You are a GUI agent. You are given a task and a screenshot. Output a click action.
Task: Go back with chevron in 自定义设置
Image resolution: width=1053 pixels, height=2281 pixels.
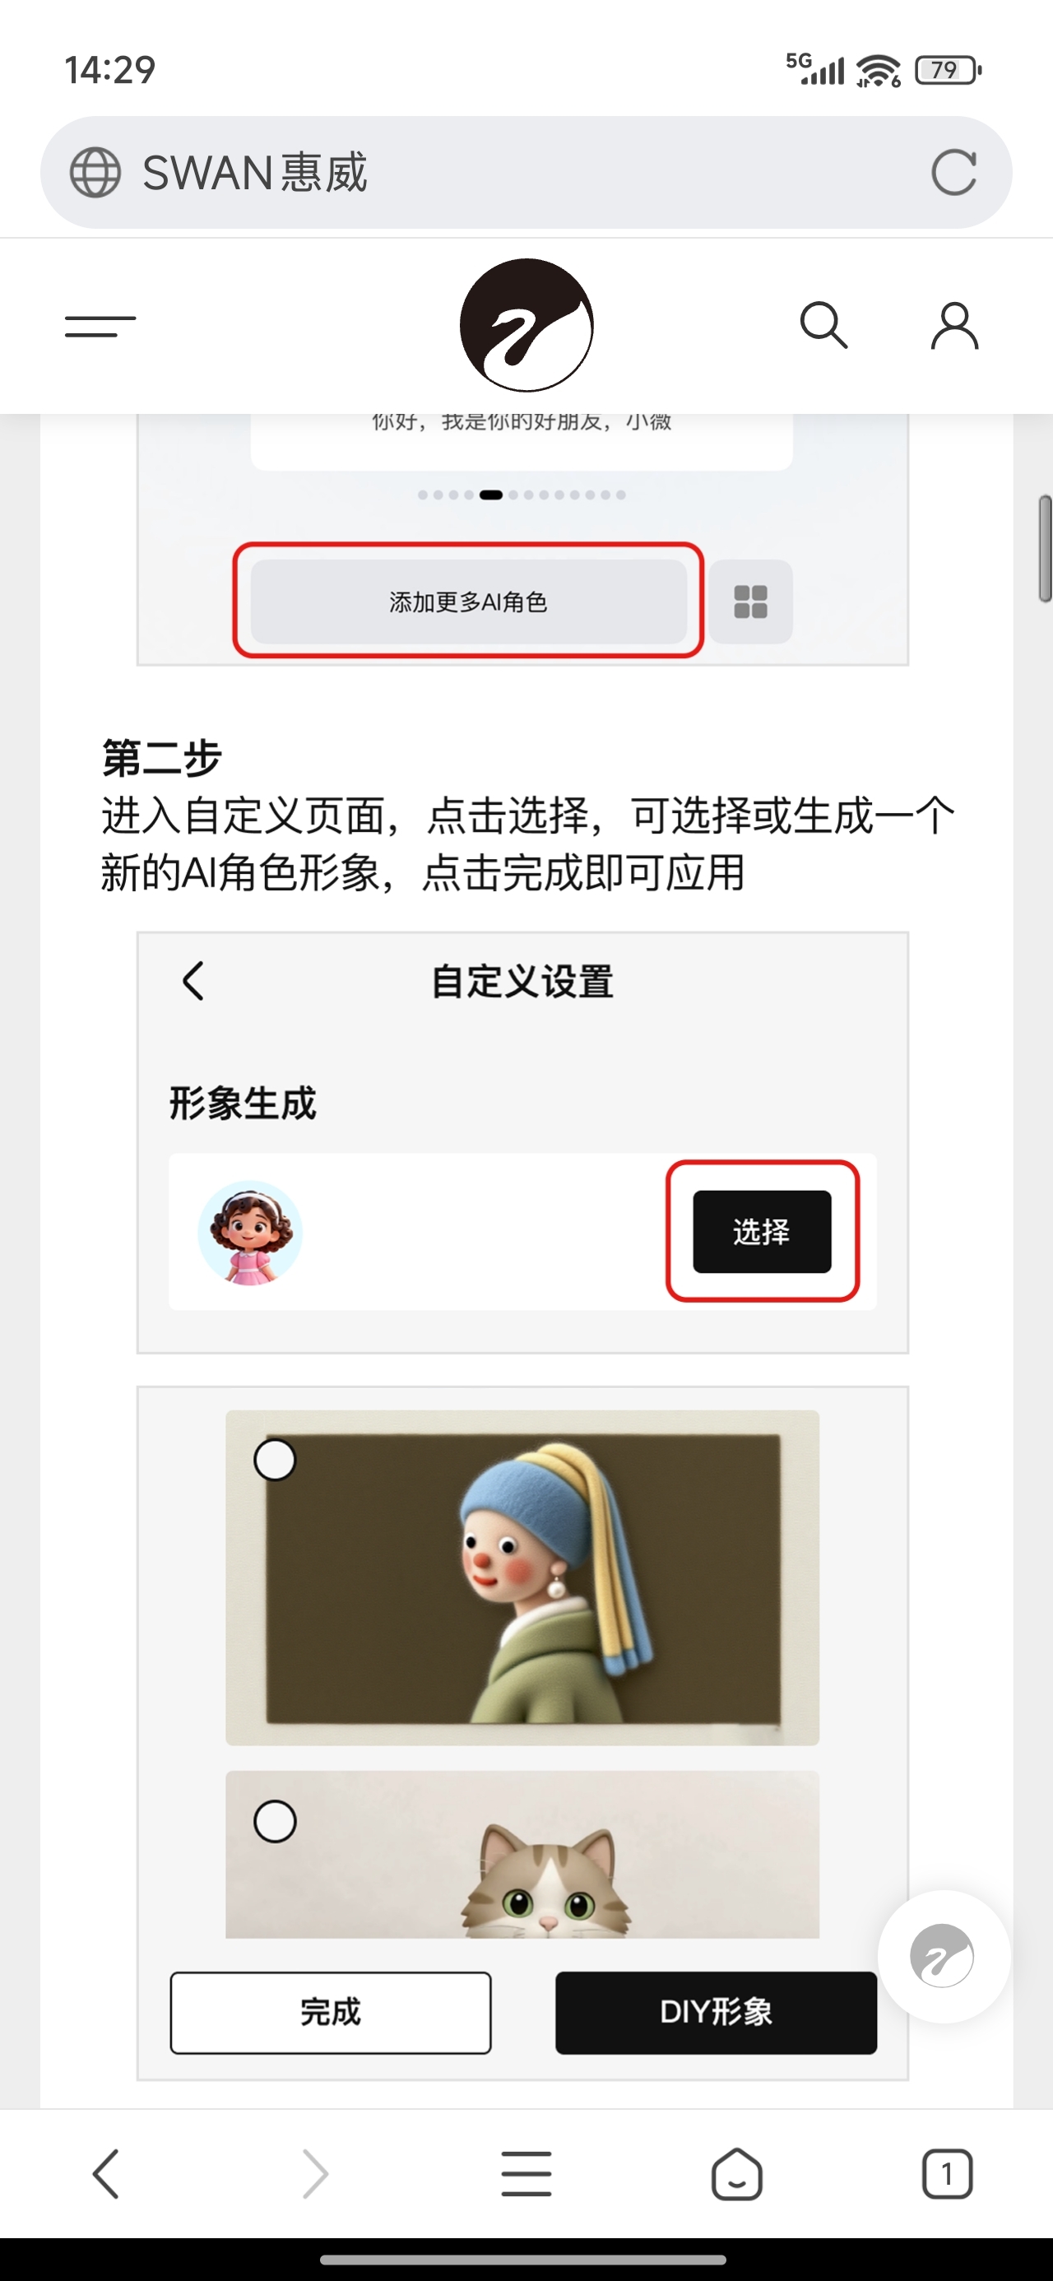pos(193,981)
